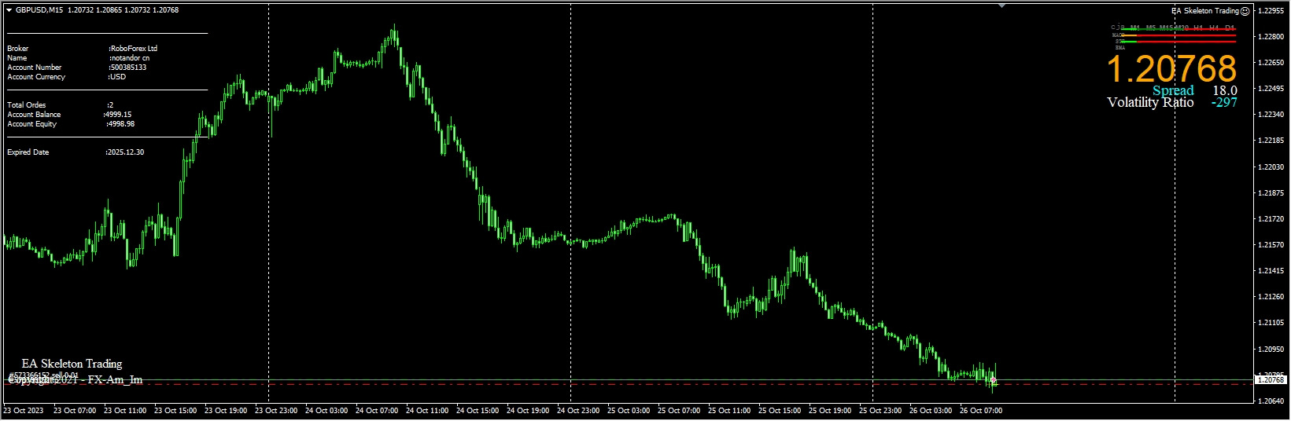
Task: Click the Expired Date label
Action: point(28,152)
